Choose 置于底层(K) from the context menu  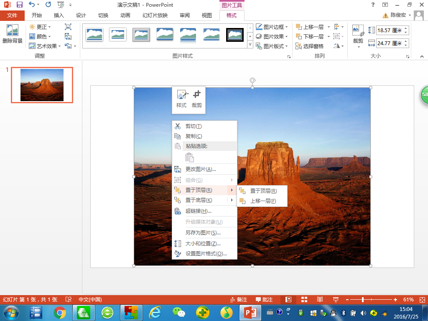pyautogui.click(x=204, y=200)
